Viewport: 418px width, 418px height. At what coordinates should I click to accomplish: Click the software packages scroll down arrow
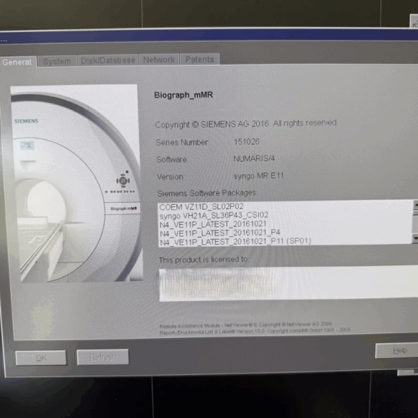click(415, 238)
